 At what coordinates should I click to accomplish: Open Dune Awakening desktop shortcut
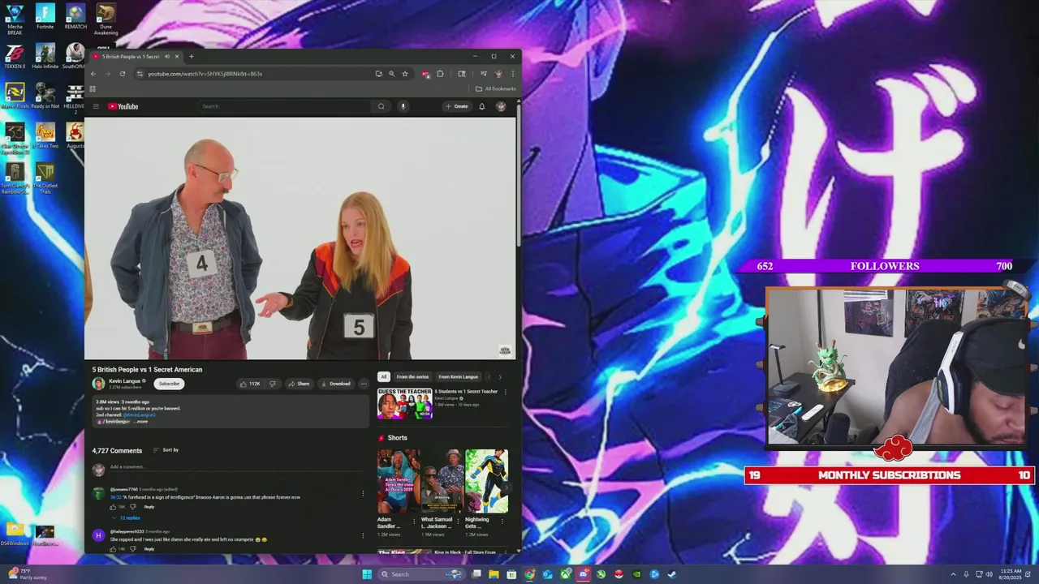tap(106, 19)
